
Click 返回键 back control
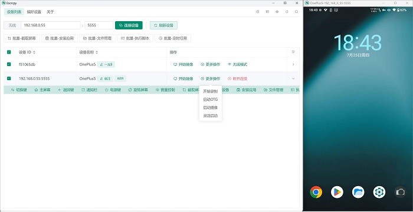pos(66,90)
